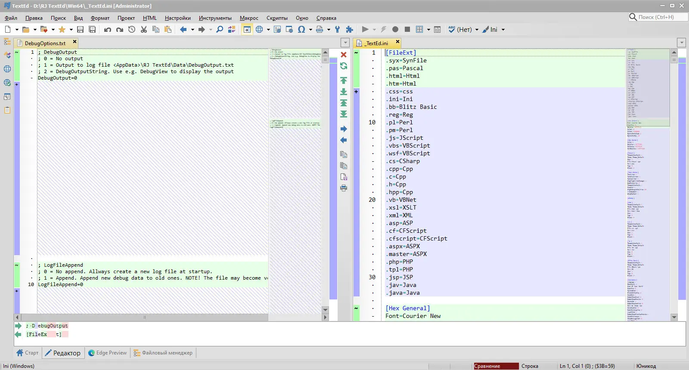Viewport: 689px width, 370px height.
Task: Open the magnifier Find tool in toolbar
Action: pos(220,29)
